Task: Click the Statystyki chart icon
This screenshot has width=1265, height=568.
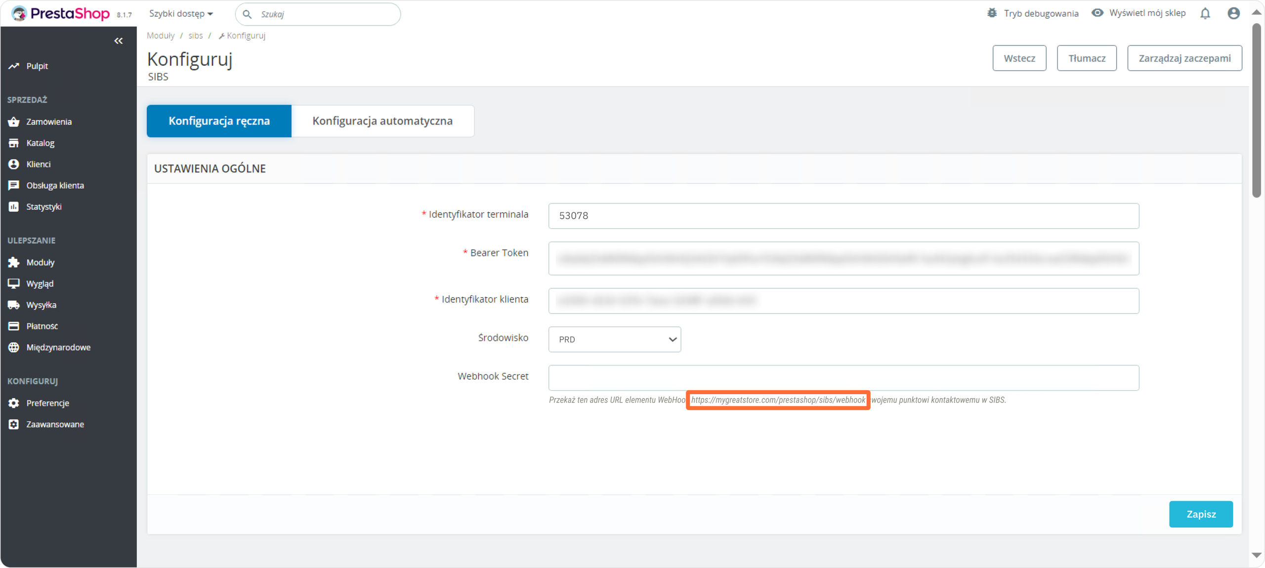Action: pos(14,206)
